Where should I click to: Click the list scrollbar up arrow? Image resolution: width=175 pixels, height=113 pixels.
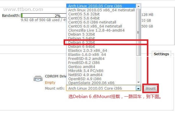point(138,6)
